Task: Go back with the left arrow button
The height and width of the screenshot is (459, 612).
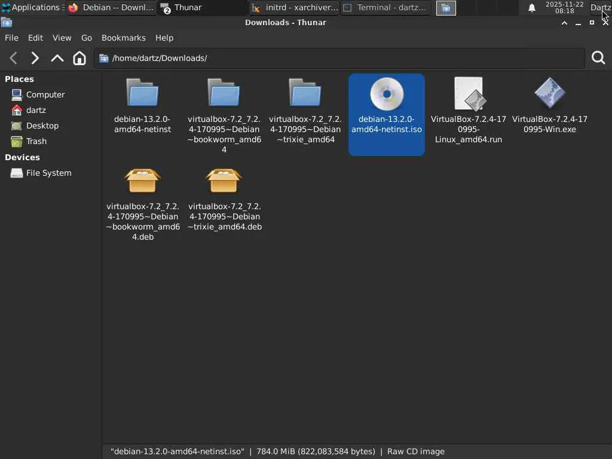Action: (13, 58)
